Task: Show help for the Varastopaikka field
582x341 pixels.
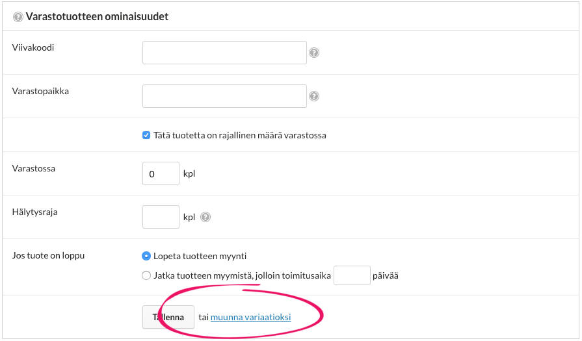Action: click(314, 96)
